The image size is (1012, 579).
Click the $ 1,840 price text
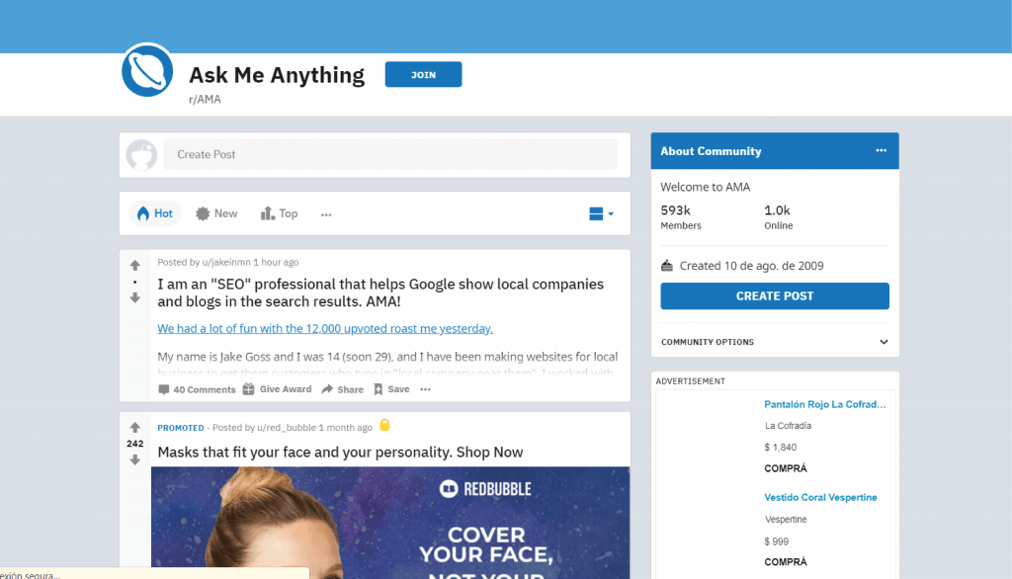[781, 447]
